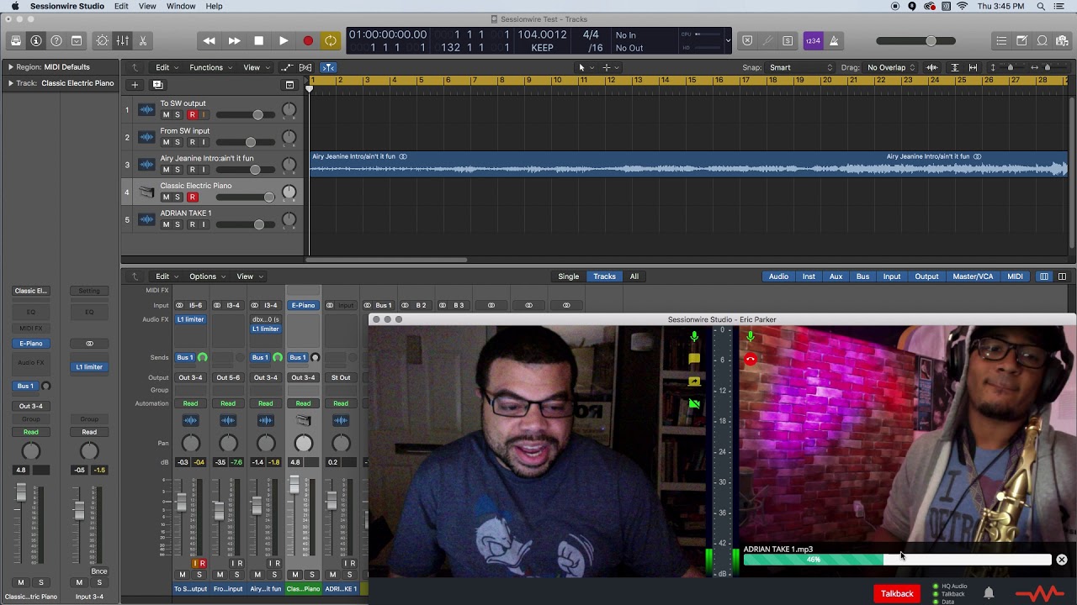
Task: Expand the Track Classic Electric Piano triangle
Action: (x=11, y=83)
